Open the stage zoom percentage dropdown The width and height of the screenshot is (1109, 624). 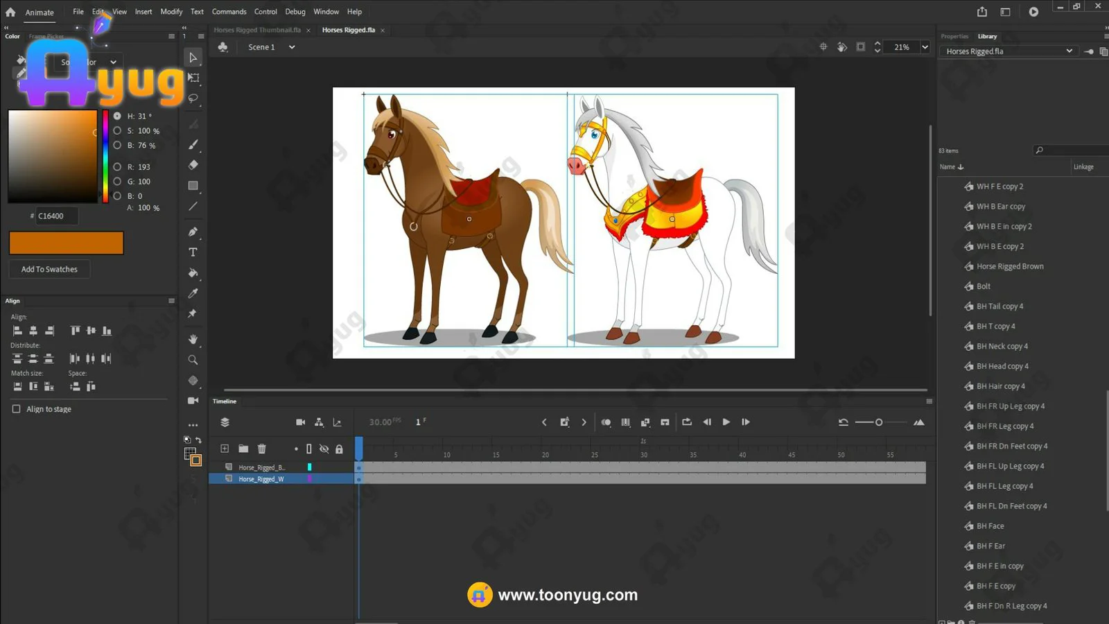pyautogui.click(x=925, y=47)
